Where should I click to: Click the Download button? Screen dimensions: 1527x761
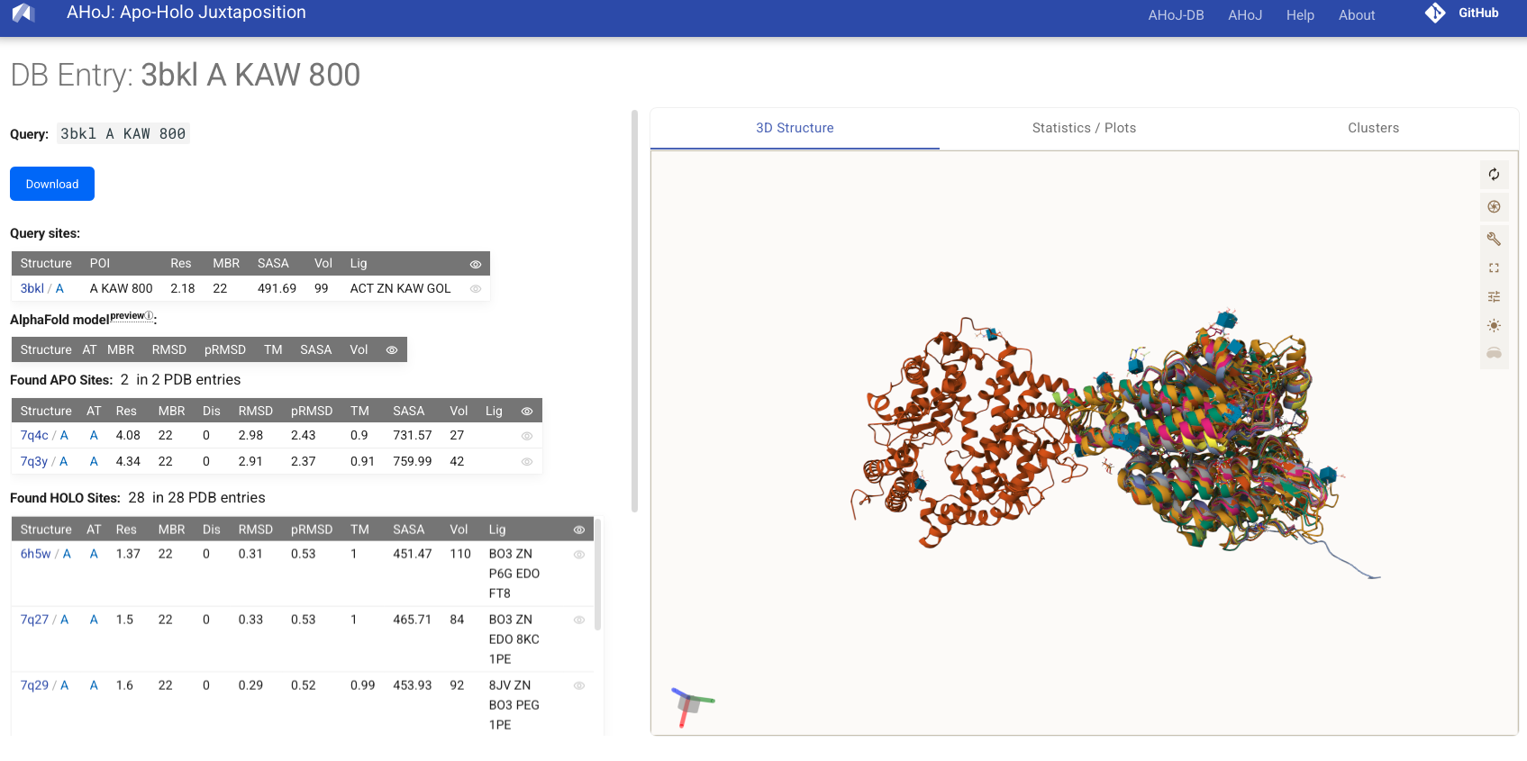pyautogui.click(x=52, y=184)
